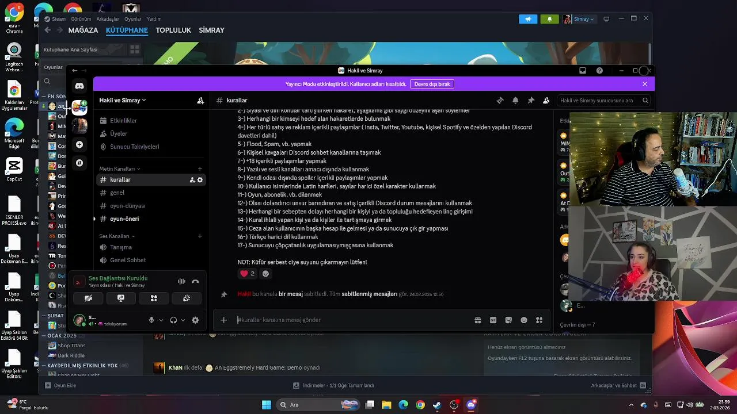737x414 pixels.
Task: Open the emoji picker in message box
Action: click(524, 320)
